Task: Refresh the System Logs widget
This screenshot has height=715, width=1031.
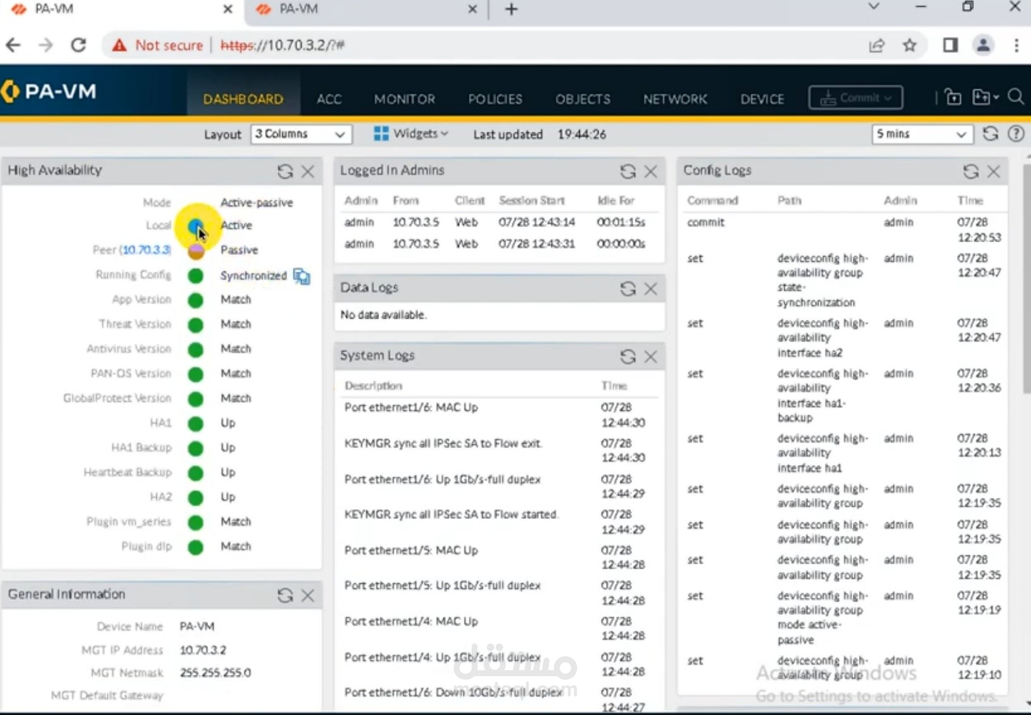Action: pyautogui.click(x=628, y=356)
